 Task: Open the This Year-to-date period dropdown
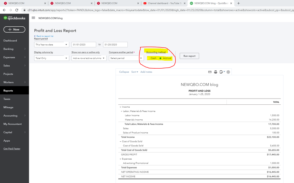52,45
